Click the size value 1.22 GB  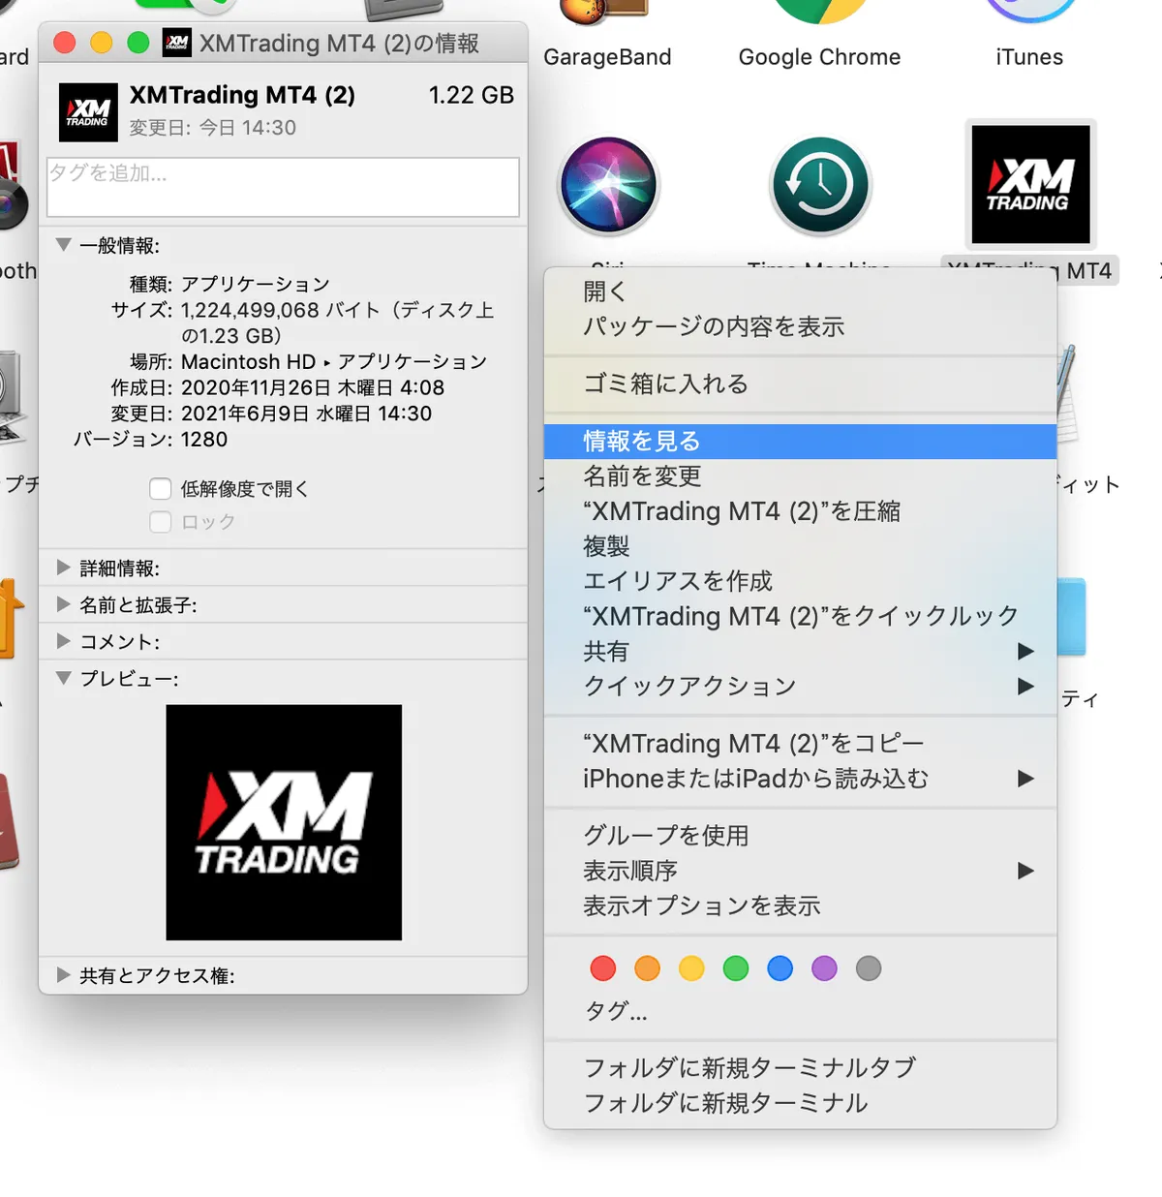(x=472, y=95)
